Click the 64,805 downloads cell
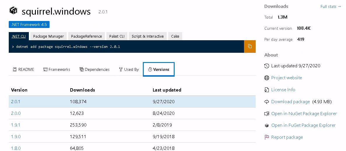Image resolution: width=346 pixels, height=151 pixels. point(77,148)
